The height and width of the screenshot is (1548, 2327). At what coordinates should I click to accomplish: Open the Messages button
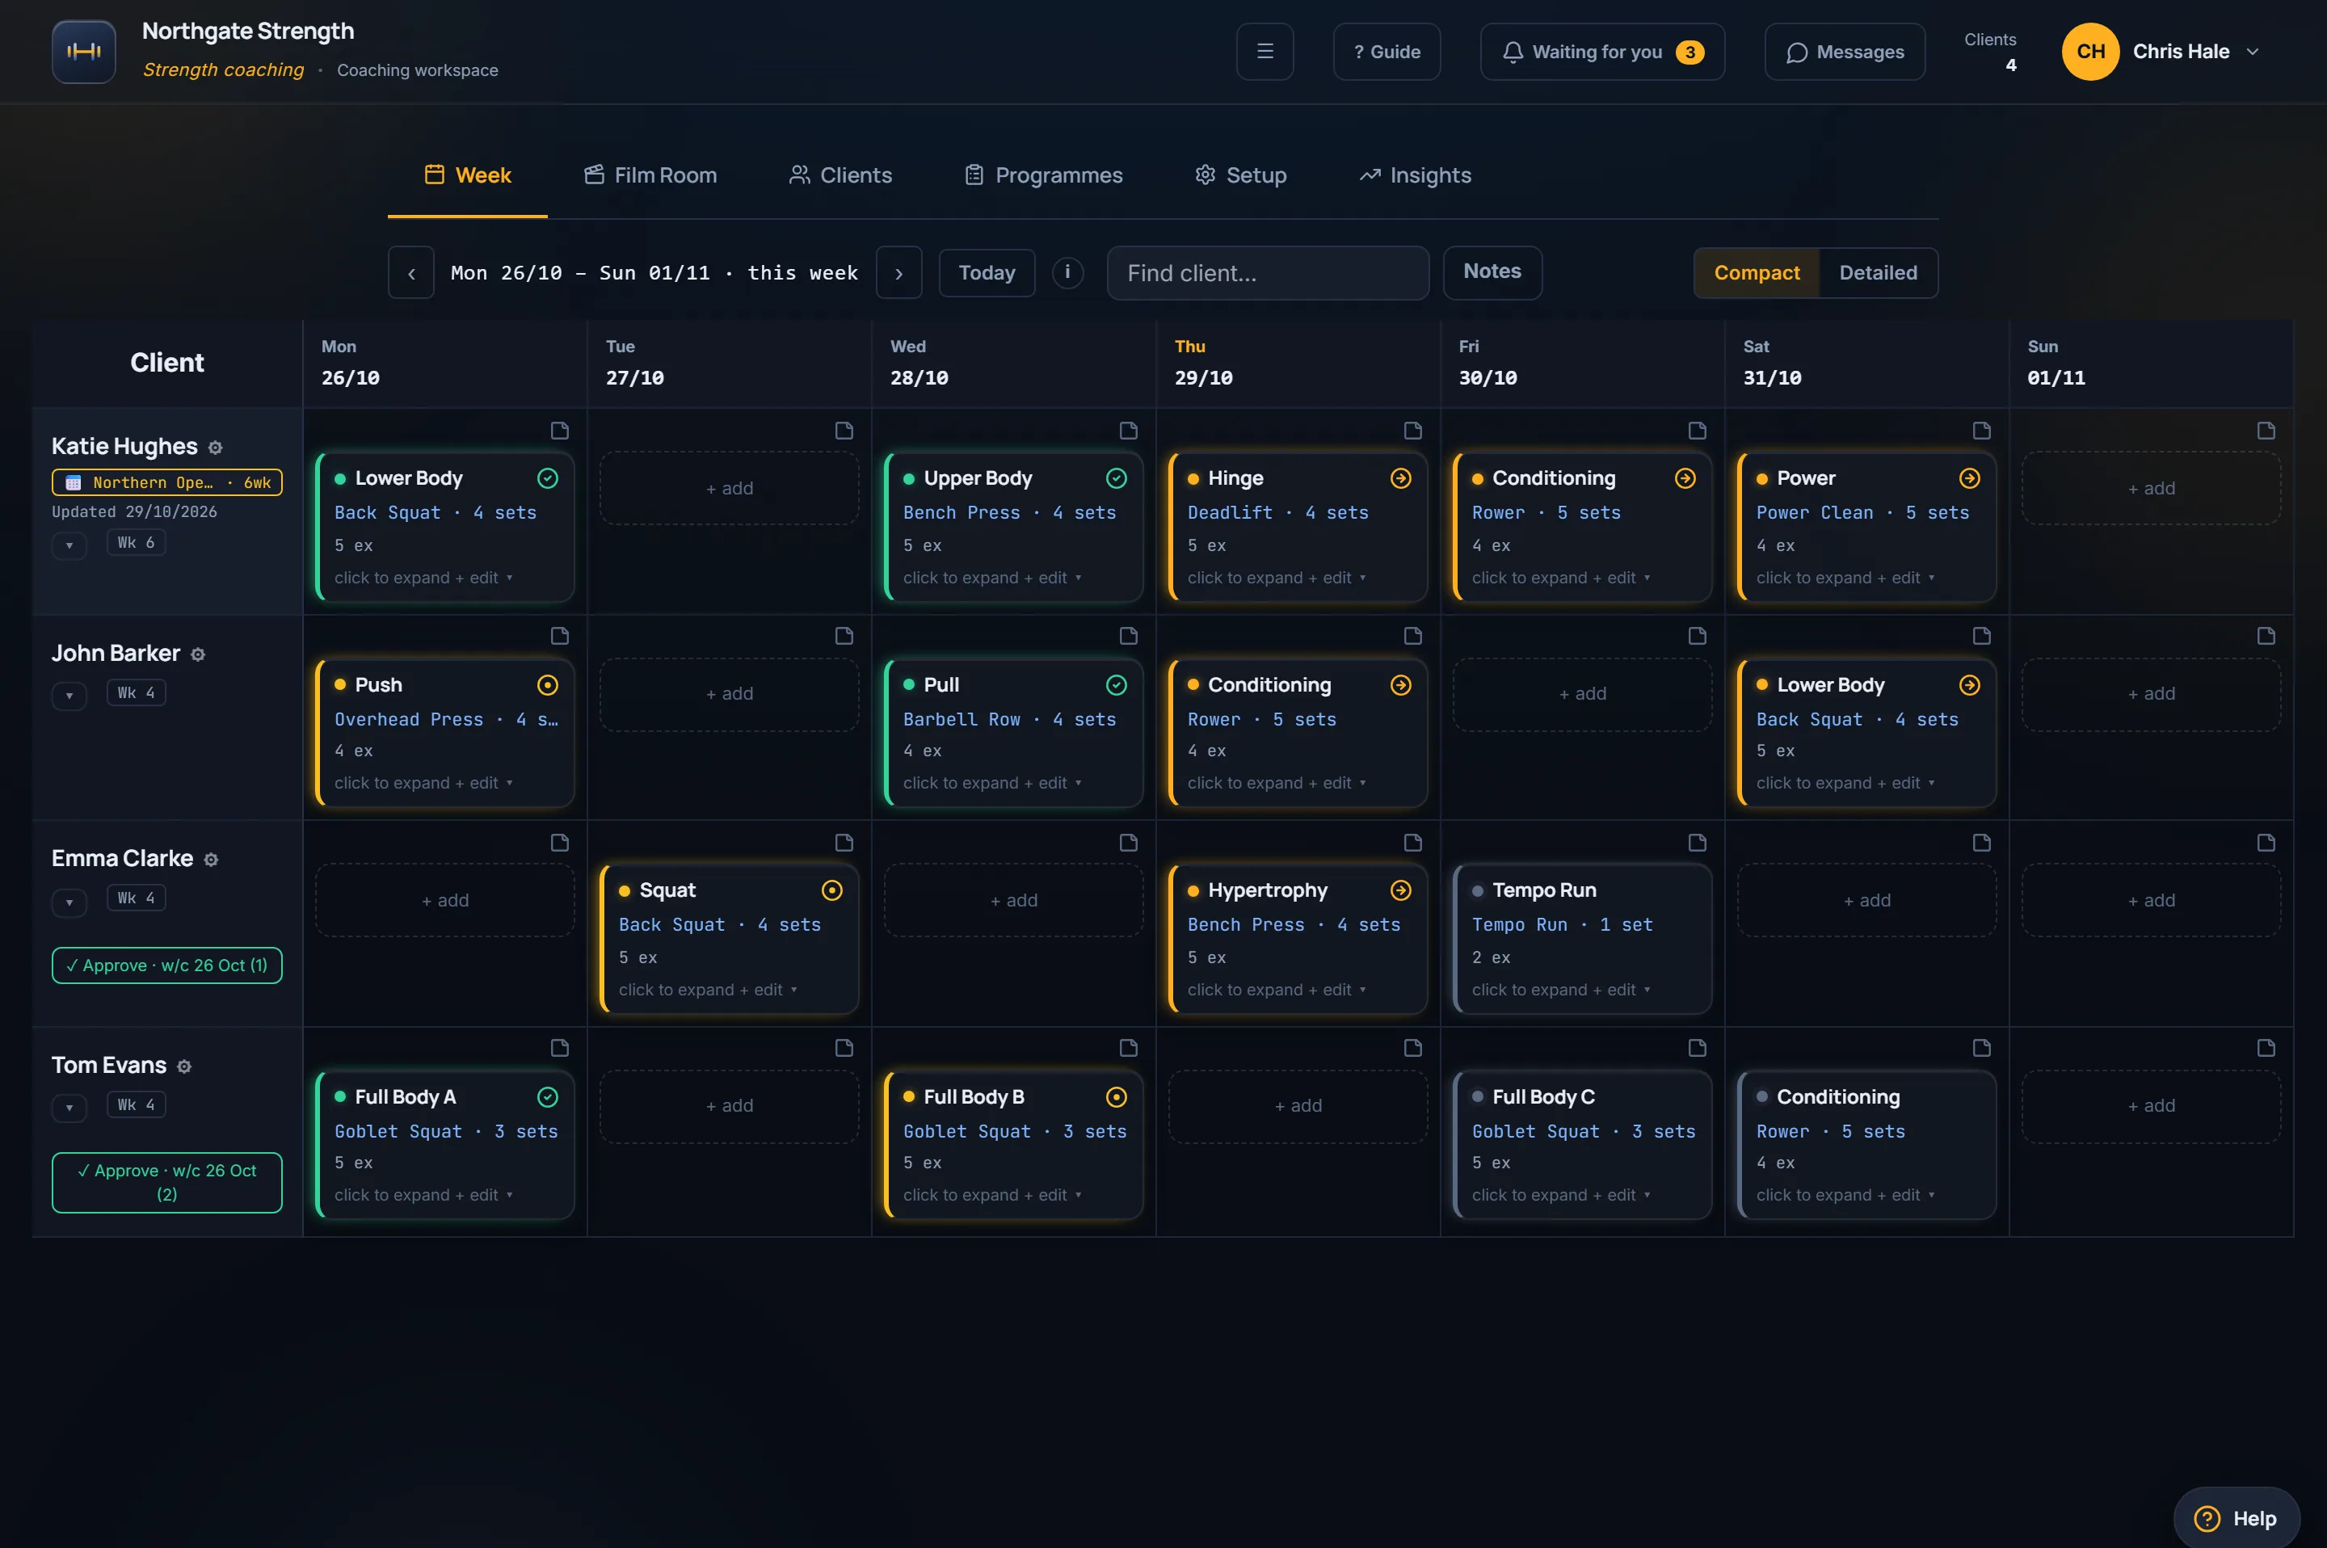tap(1844, 52)
